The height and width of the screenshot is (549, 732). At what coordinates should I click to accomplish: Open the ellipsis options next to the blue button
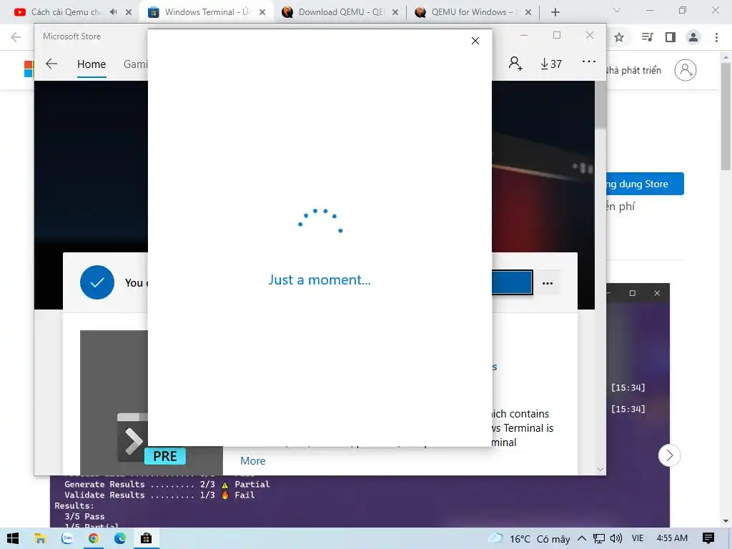click(x=548, y=283)
